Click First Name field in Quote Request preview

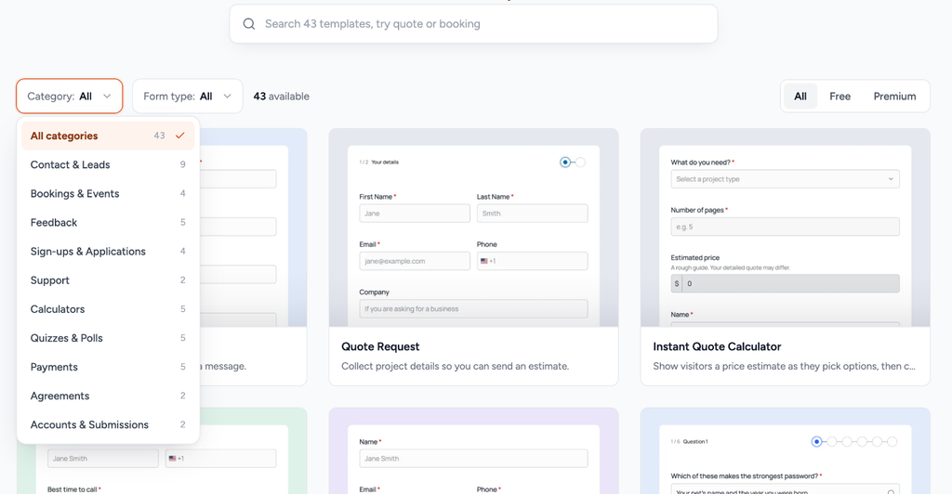pos(415,214)
